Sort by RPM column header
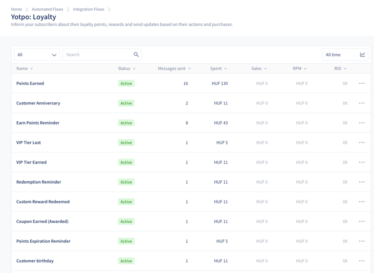The width and height of the screenshot is (374, 273). [300, 69]
